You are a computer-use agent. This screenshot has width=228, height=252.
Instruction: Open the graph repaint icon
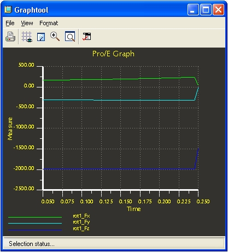click(x=41, y=37)
